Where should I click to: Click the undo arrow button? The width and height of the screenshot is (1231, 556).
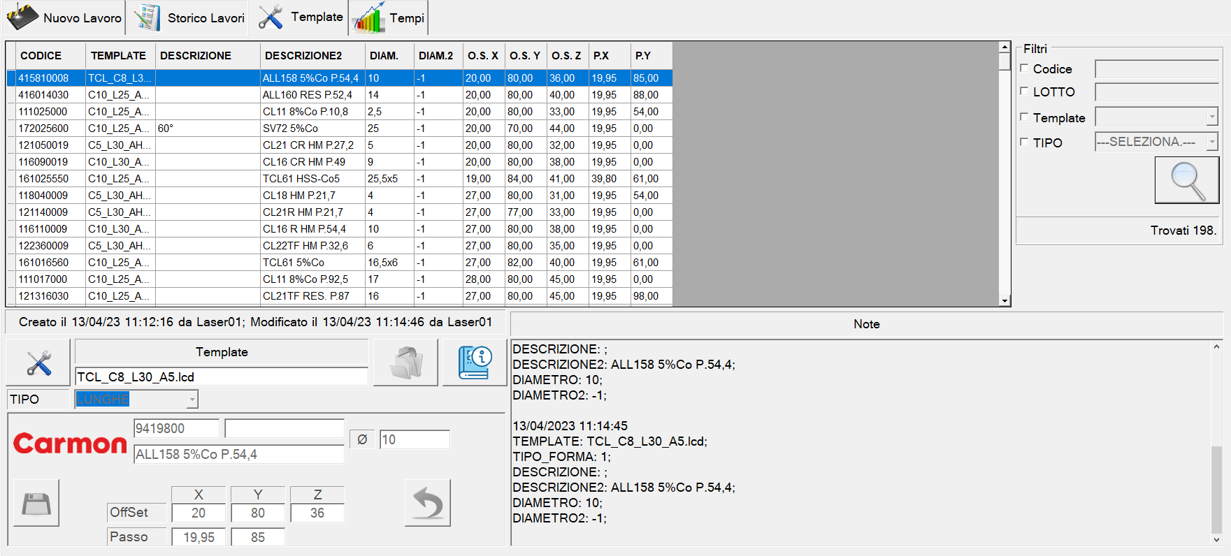[427, 503]
